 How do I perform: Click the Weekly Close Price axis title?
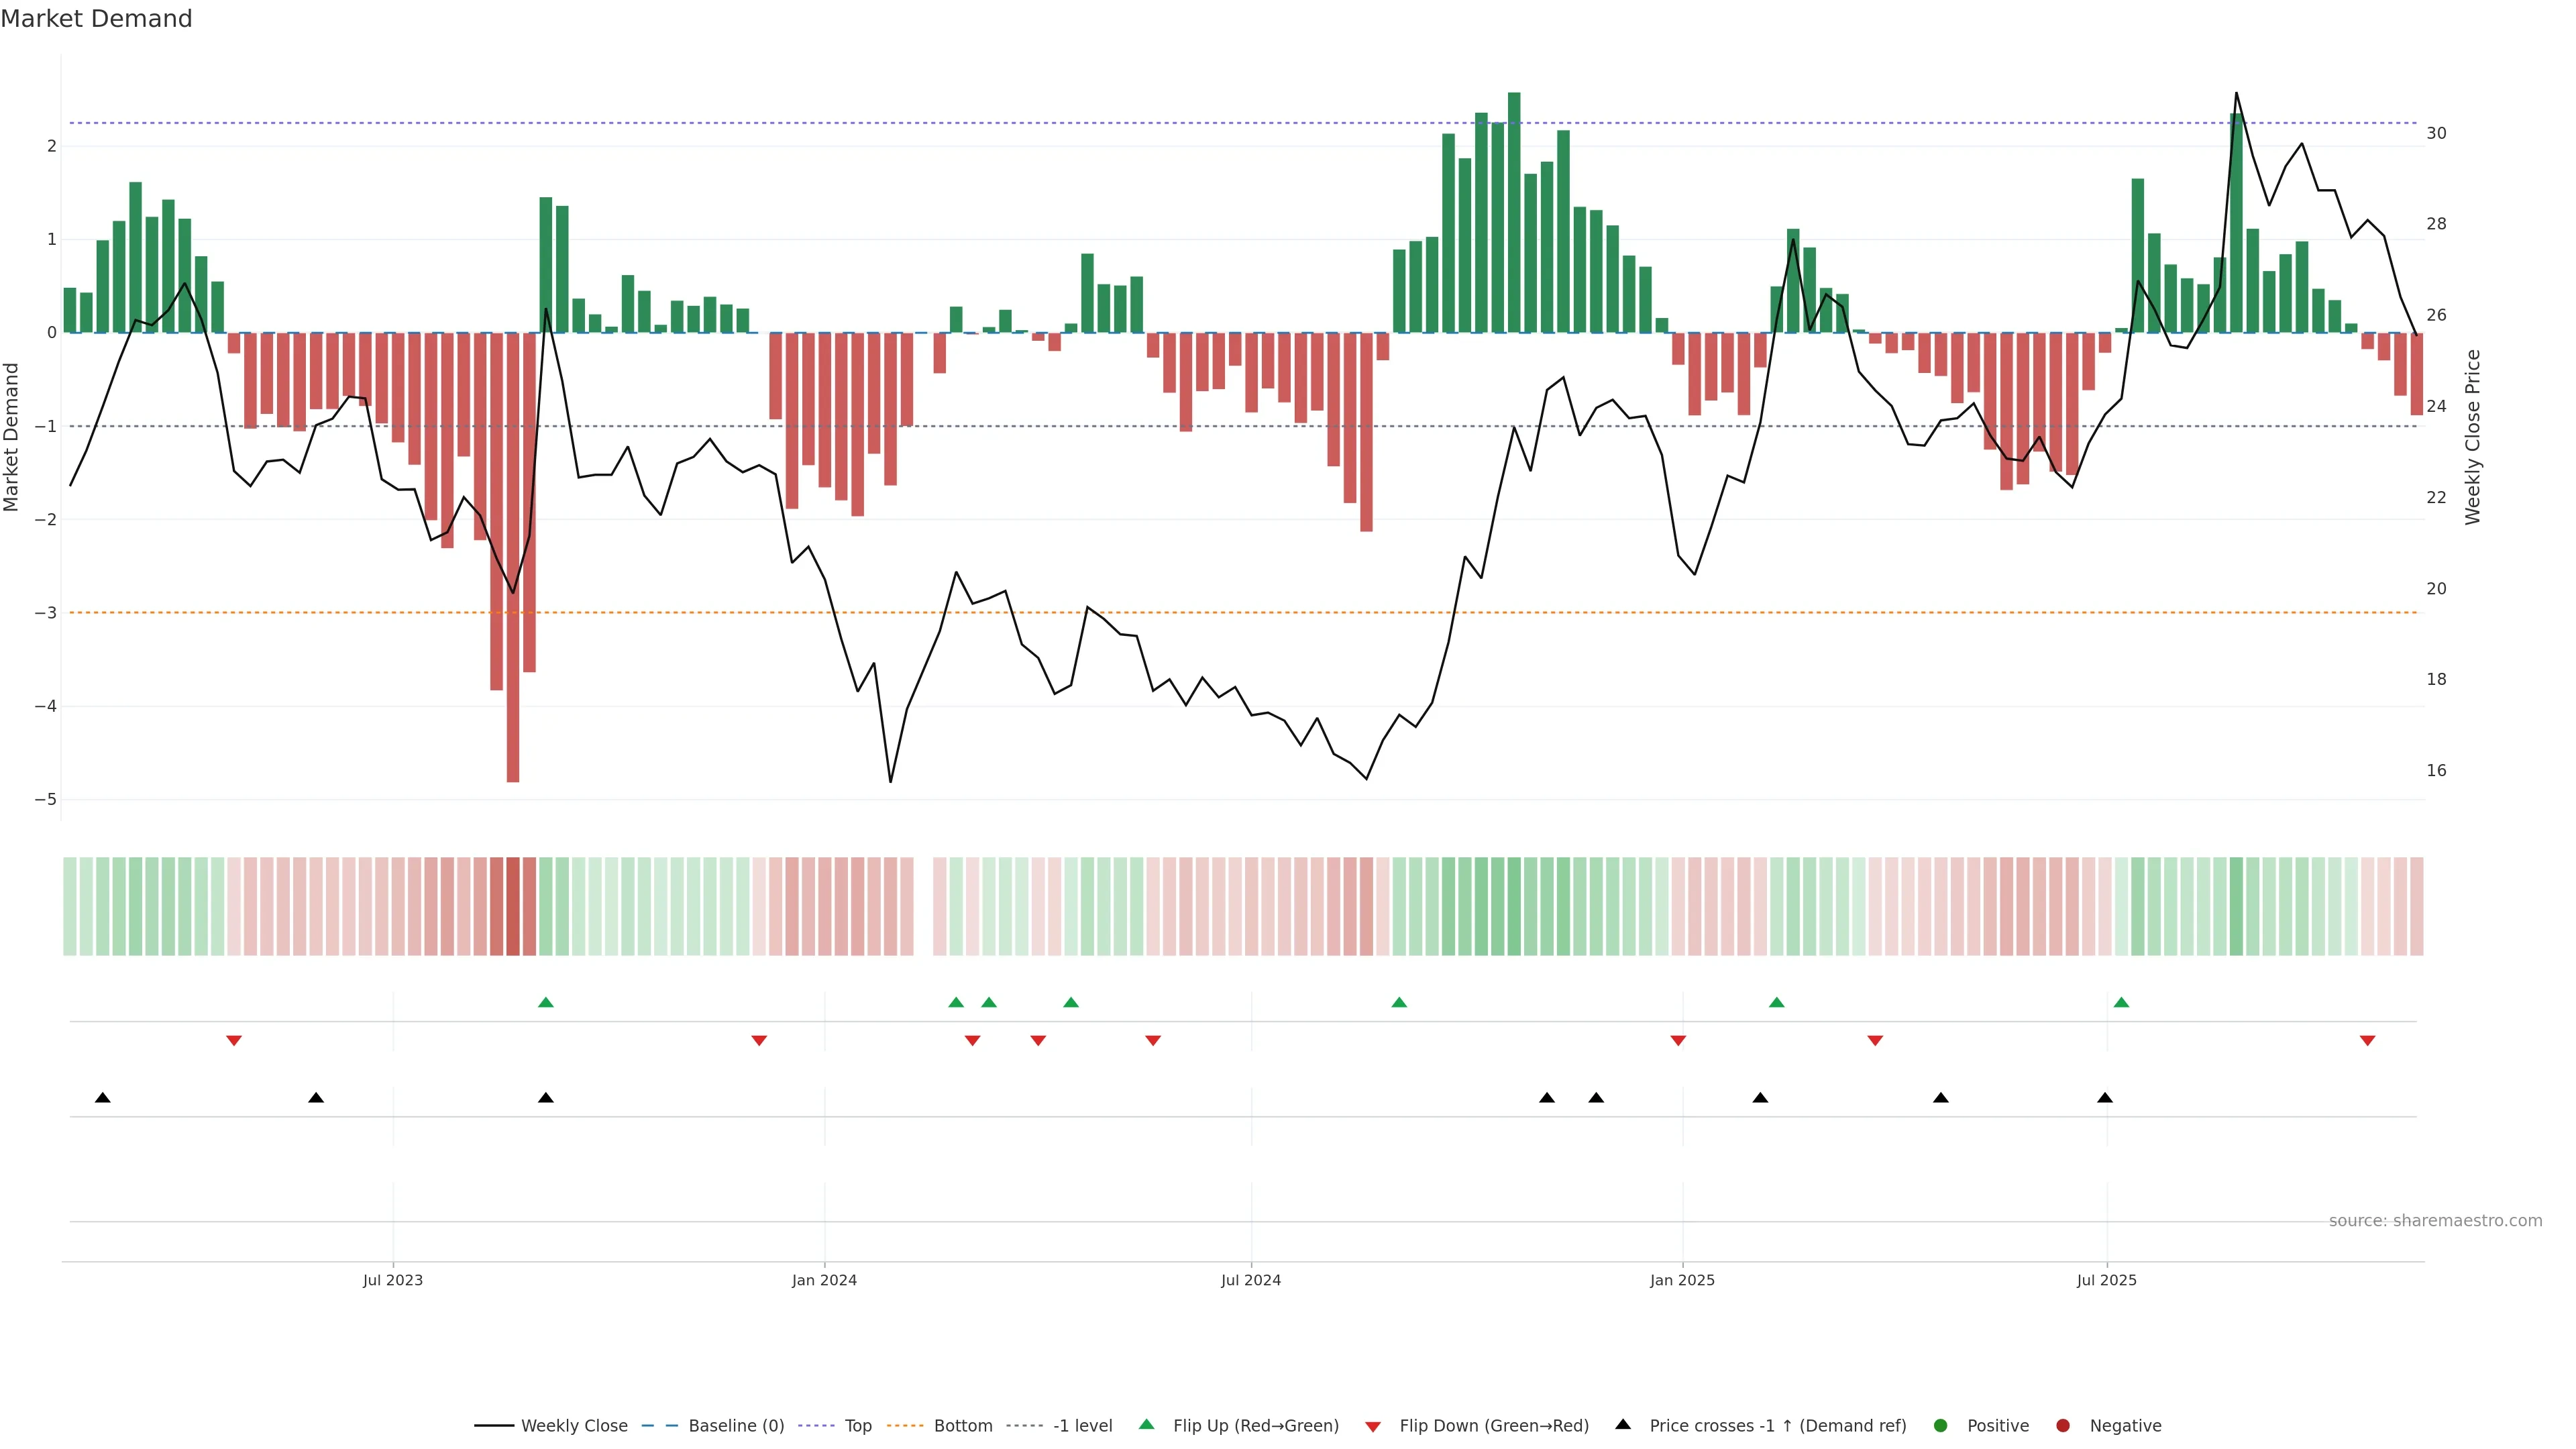(x=2473, y=437)
